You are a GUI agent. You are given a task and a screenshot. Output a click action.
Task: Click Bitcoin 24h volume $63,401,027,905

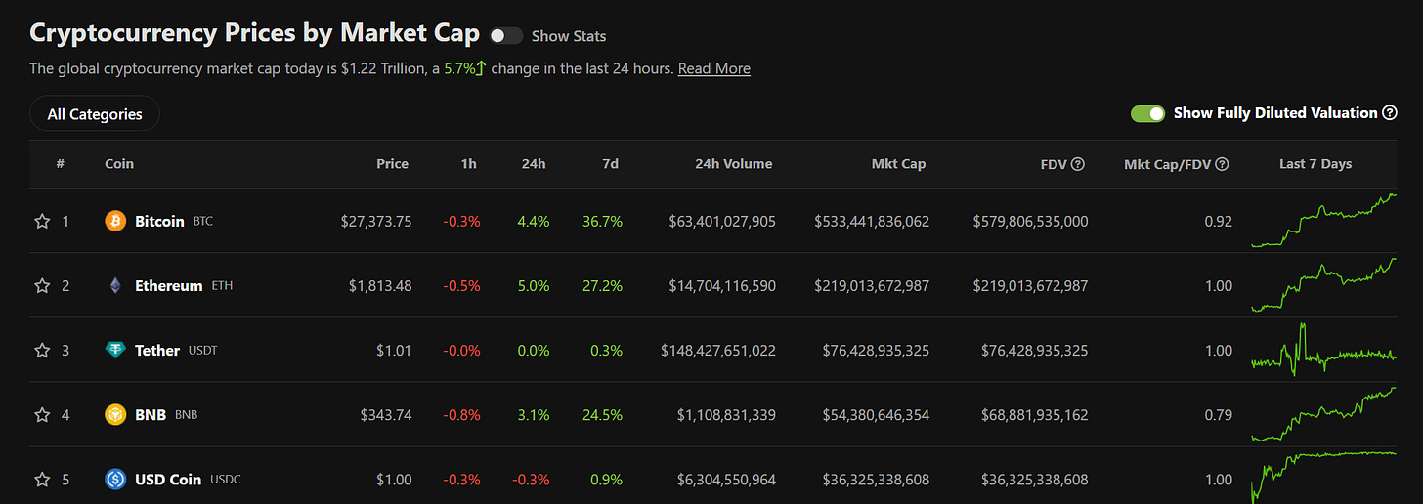722,222
